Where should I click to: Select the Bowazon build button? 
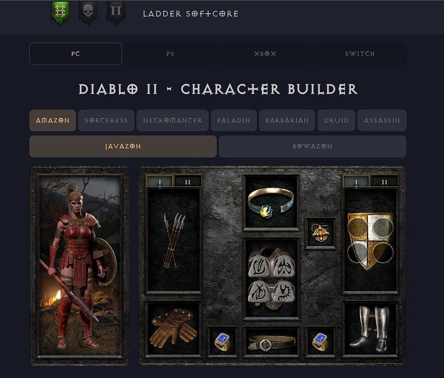tap(312, 146)
